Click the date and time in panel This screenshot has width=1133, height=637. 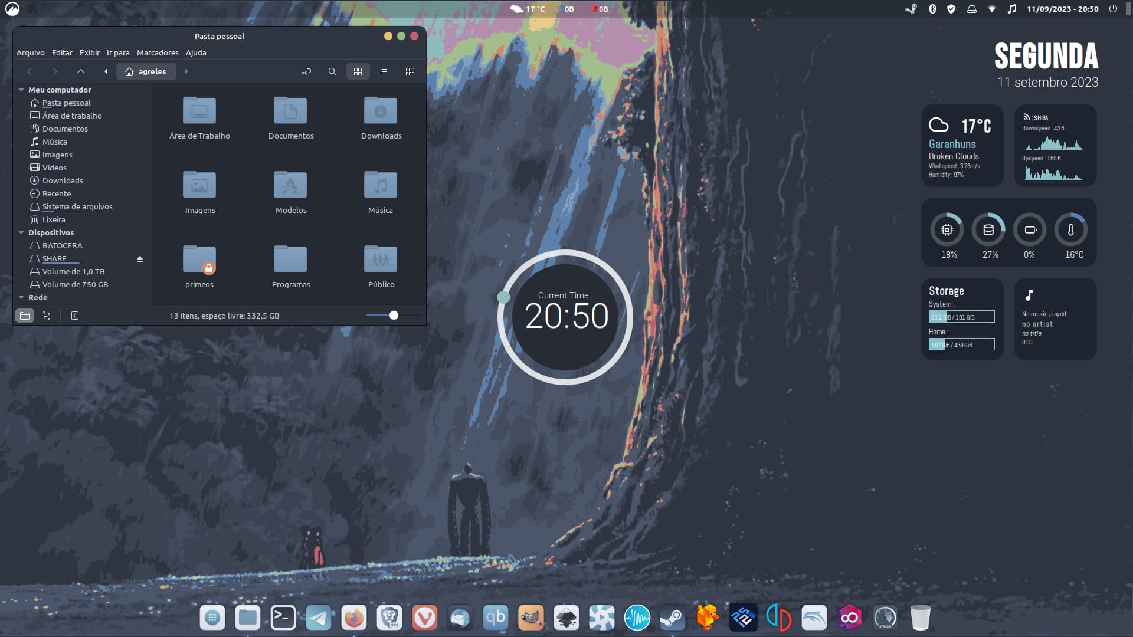point(1062,9)
